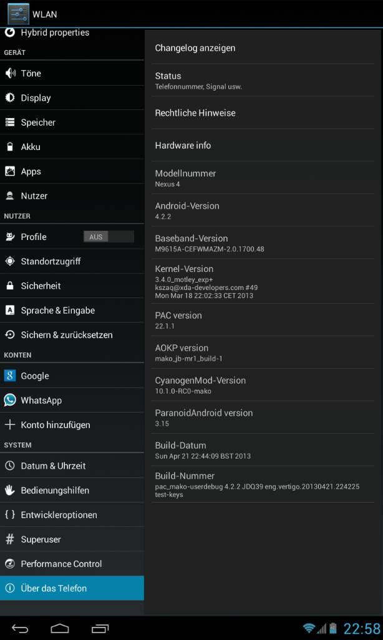Select Über das Telefon menu entry
The height and width of the screenshot is (640, 383).
tap(72, 588)
